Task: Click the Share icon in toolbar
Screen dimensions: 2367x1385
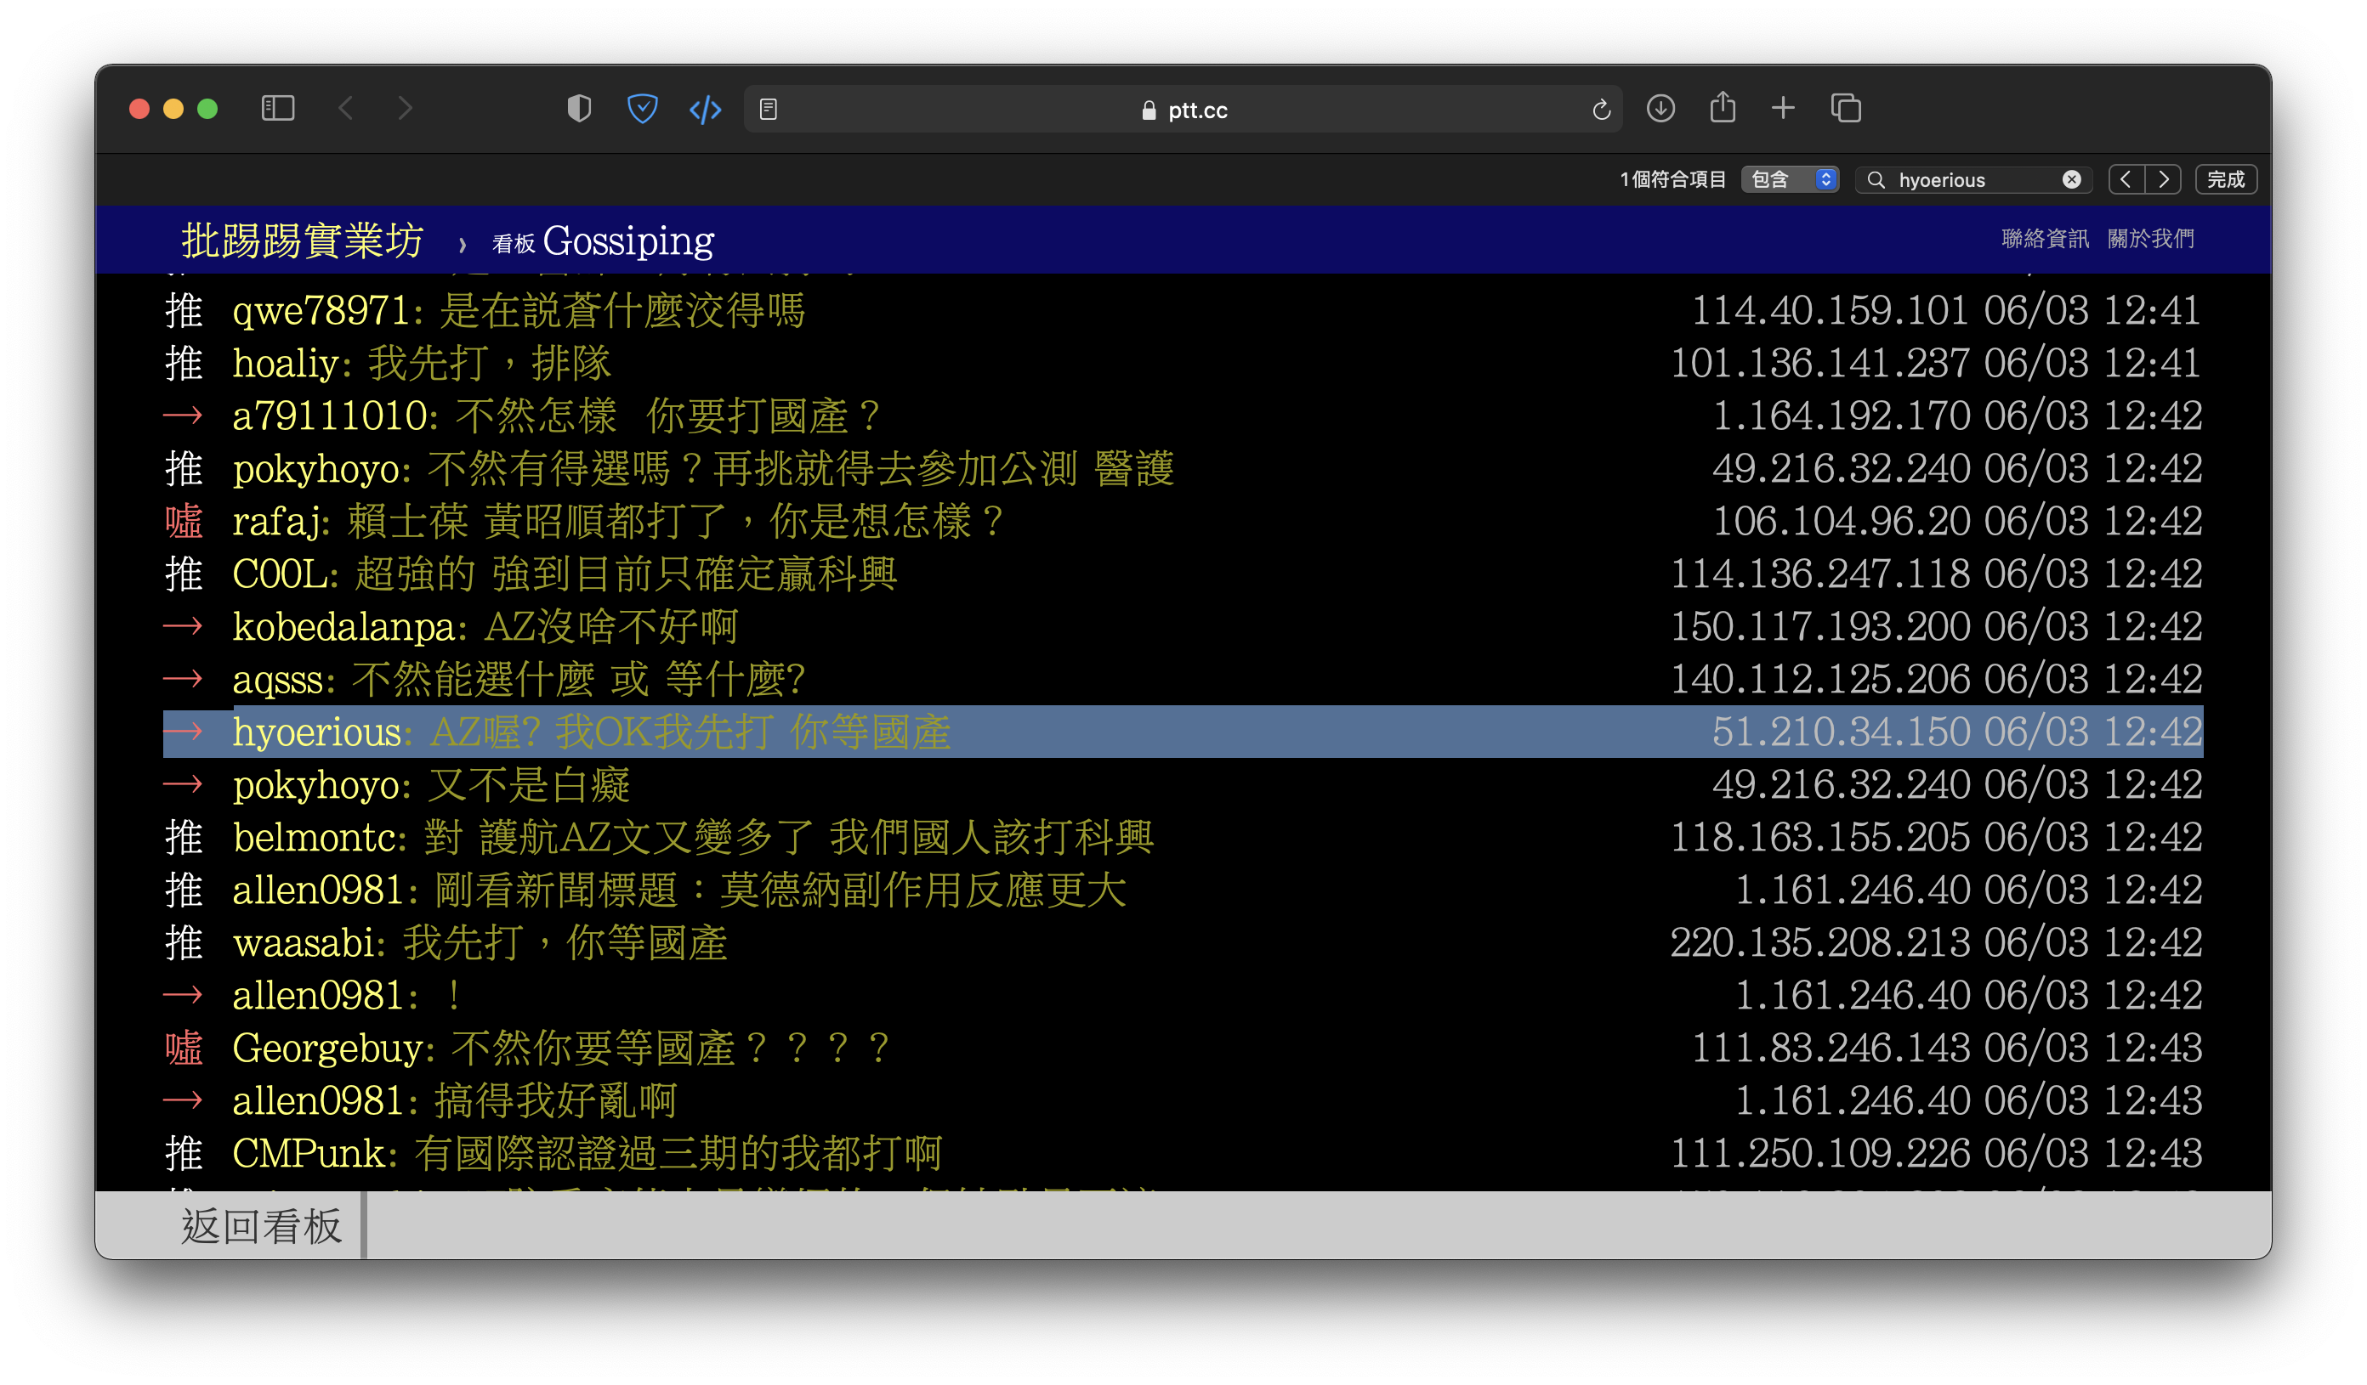Action: coord(1722,108)
